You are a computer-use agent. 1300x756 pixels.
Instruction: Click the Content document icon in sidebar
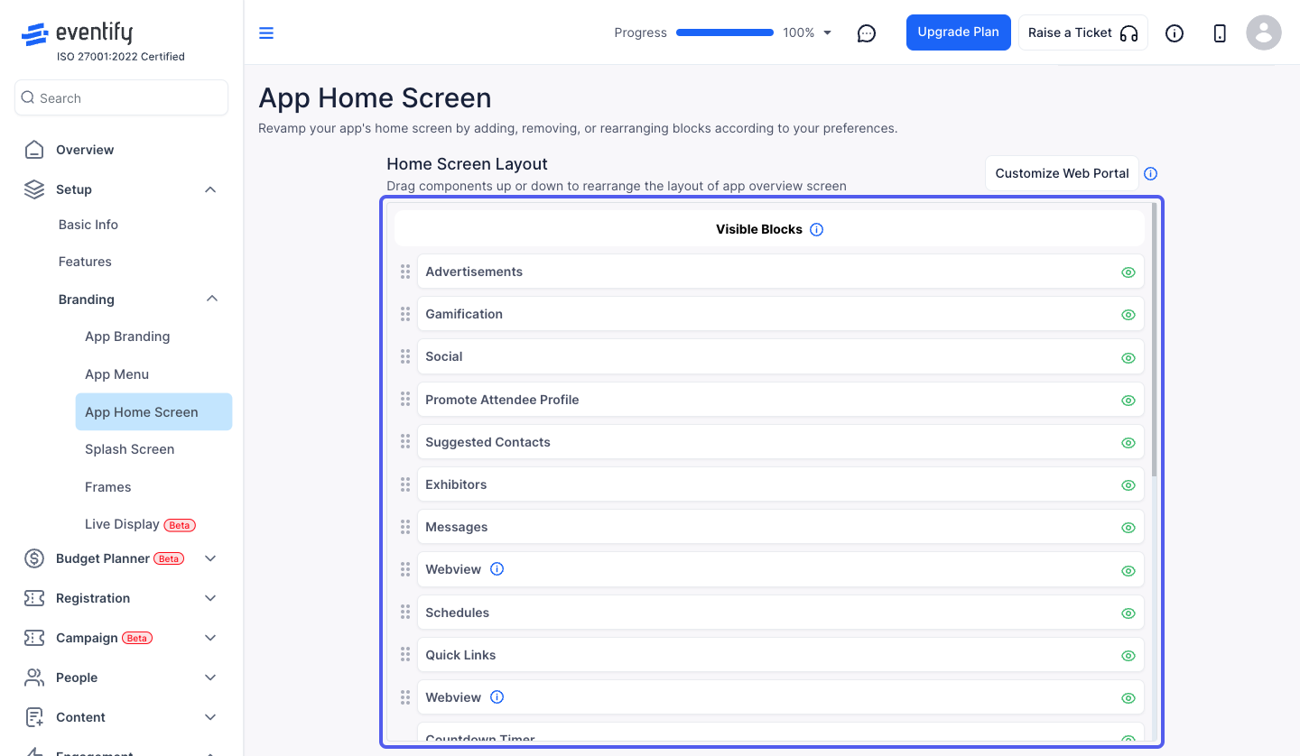[x=34, y=717]
